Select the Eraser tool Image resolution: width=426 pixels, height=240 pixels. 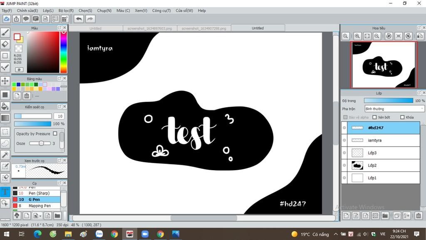click(5, 44)
